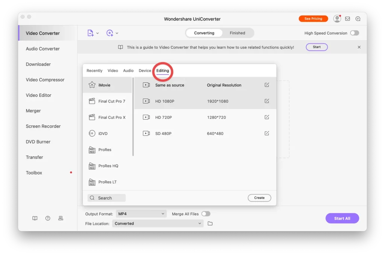Select SD 480P video icon
This screenshot has height=255, width=385.
coord(146,134)
